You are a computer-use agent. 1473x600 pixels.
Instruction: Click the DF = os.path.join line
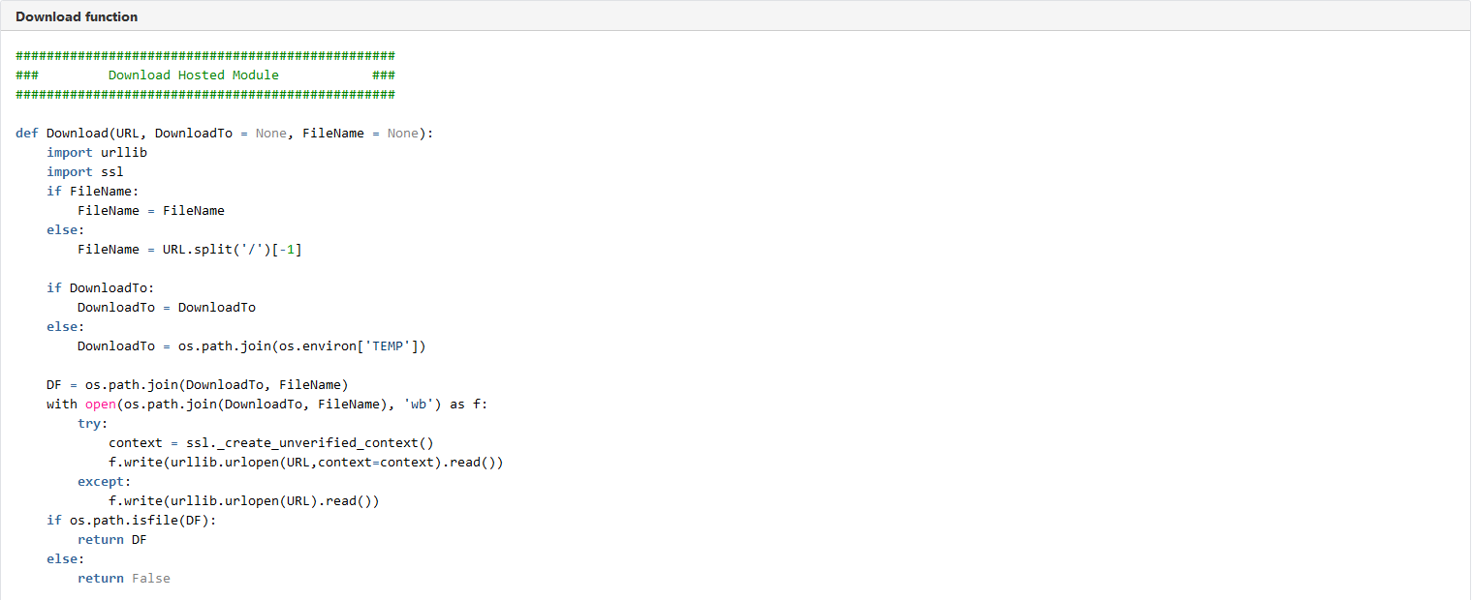(198, 384)
